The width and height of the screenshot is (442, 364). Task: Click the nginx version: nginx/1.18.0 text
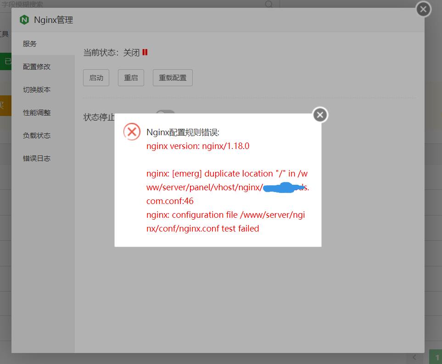click(198, 146)
